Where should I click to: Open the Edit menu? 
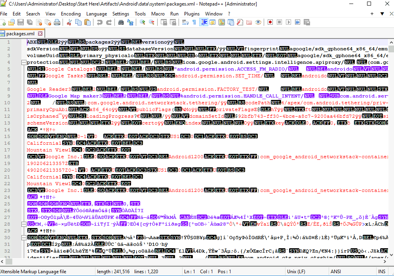pyautogui.click(x=17, y=14)
